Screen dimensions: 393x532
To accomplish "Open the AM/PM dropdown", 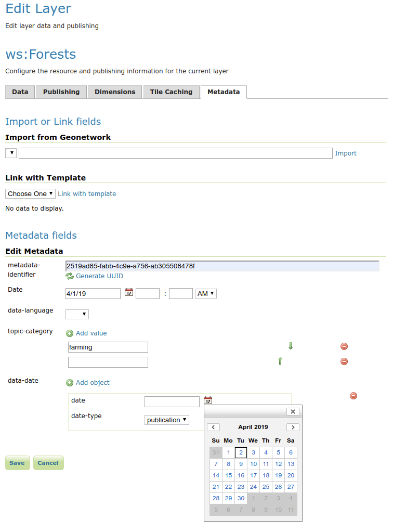I will tap(205, 294).
